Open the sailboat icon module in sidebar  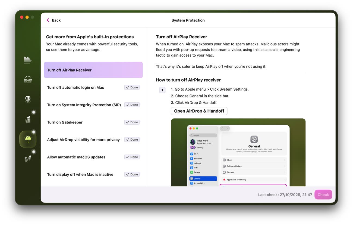(28, 60)
